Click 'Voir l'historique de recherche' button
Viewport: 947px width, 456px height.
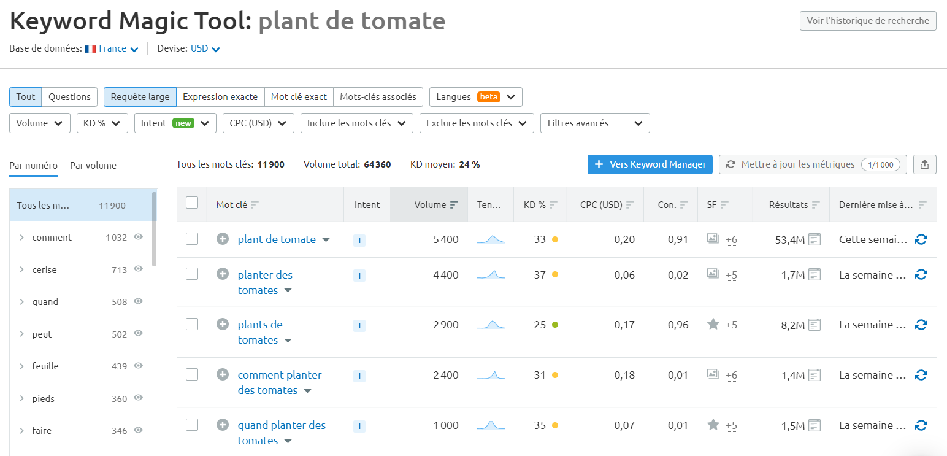[868, 20]
